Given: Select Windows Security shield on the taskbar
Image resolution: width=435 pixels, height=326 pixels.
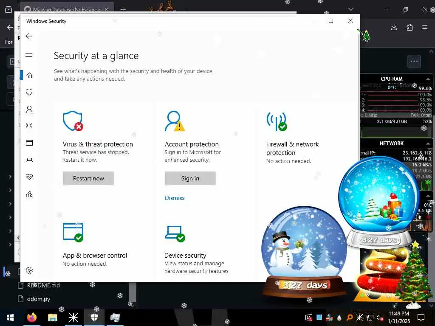Looking at the screenshot, I should (x=94, y=318).
